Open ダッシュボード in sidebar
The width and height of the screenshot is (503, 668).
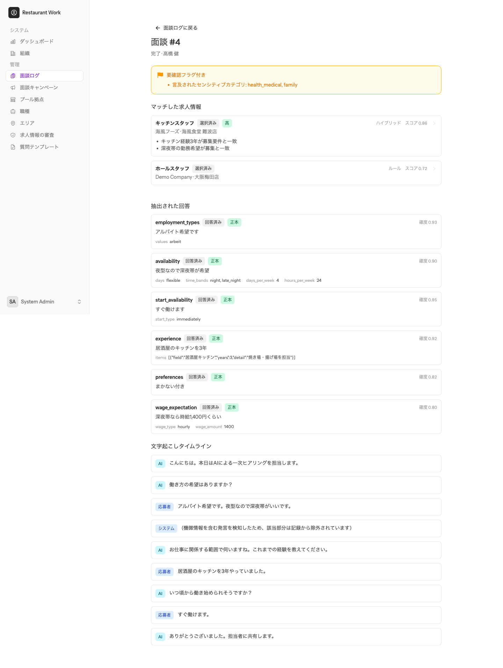pyautogui.click(x=44, y=42)
